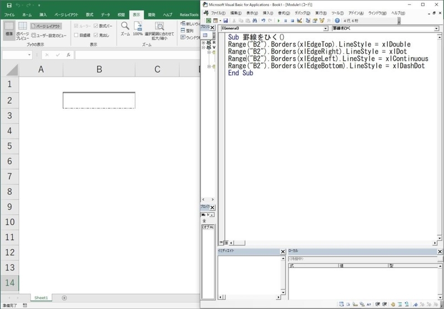Open the Excel Name Box dropdown arrow
444x309 pixels.
29,55
